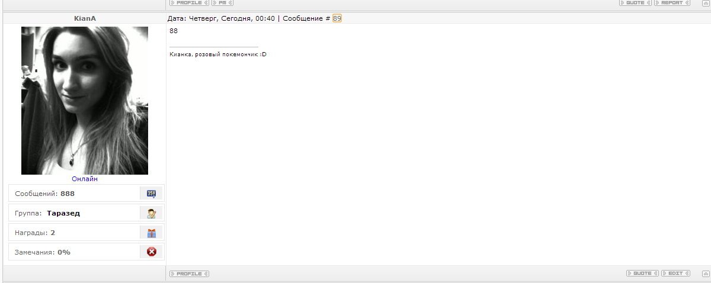This screenshot has width=711, height=283.
Task: Click the Сообщений: 888 stat row
Action: [87, 194]
